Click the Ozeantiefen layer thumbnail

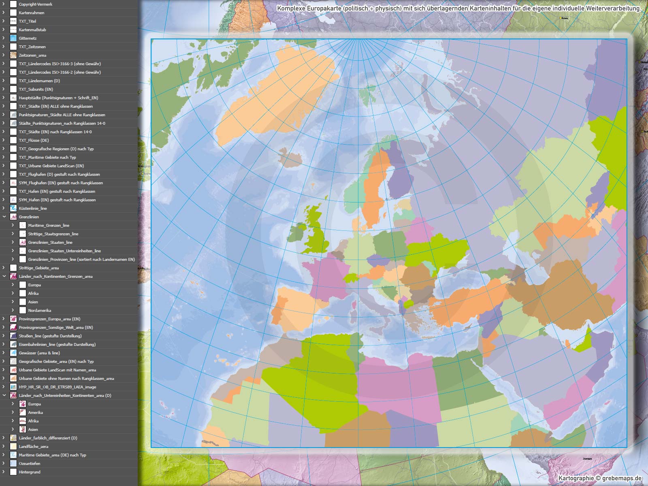[13, 463]
